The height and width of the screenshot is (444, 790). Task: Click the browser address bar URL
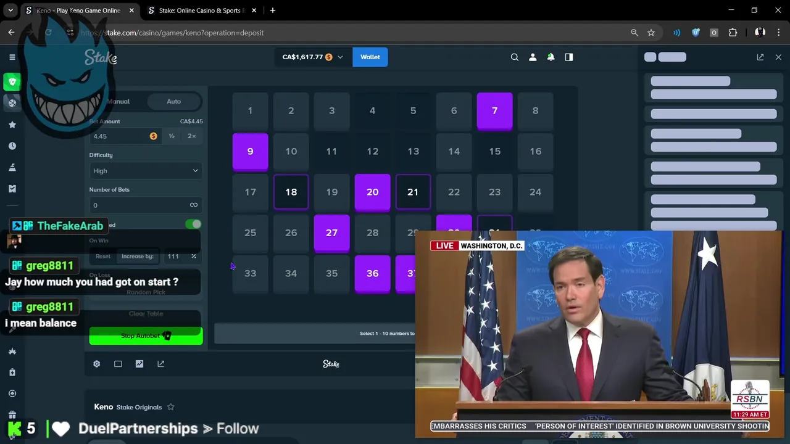point(172,33)
